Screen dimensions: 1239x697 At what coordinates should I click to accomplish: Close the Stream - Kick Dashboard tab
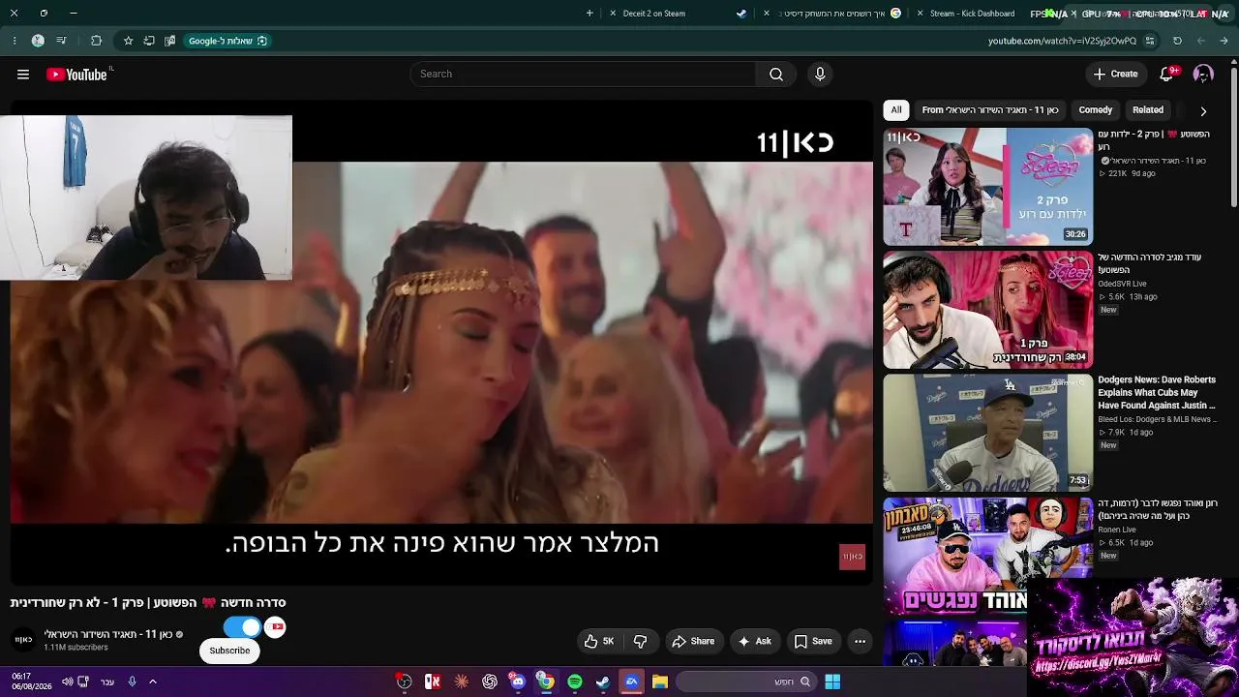[921, 14]
